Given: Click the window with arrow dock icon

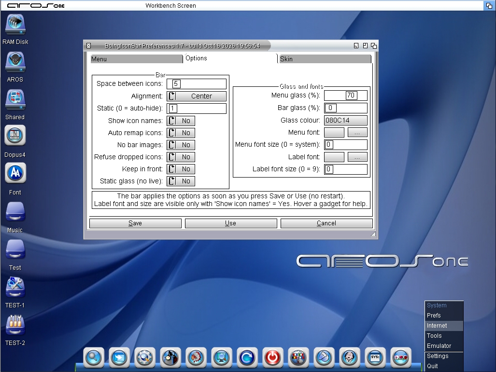Looking at the screenshot, I should coord(119,358).
